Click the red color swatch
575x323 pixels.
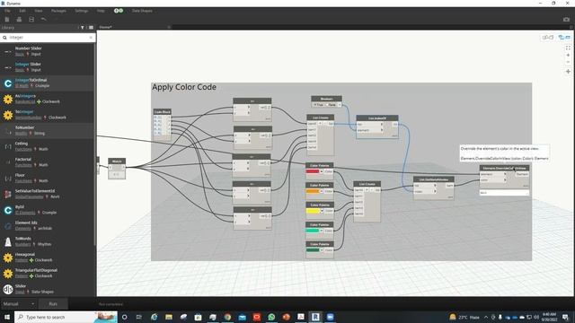[x=313, y=171]
